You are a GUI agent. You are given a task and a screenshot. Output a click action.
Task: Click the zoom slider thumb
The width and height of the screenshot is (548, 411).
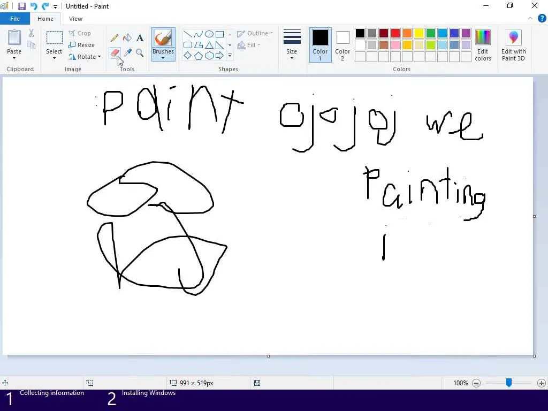(509, 383)
